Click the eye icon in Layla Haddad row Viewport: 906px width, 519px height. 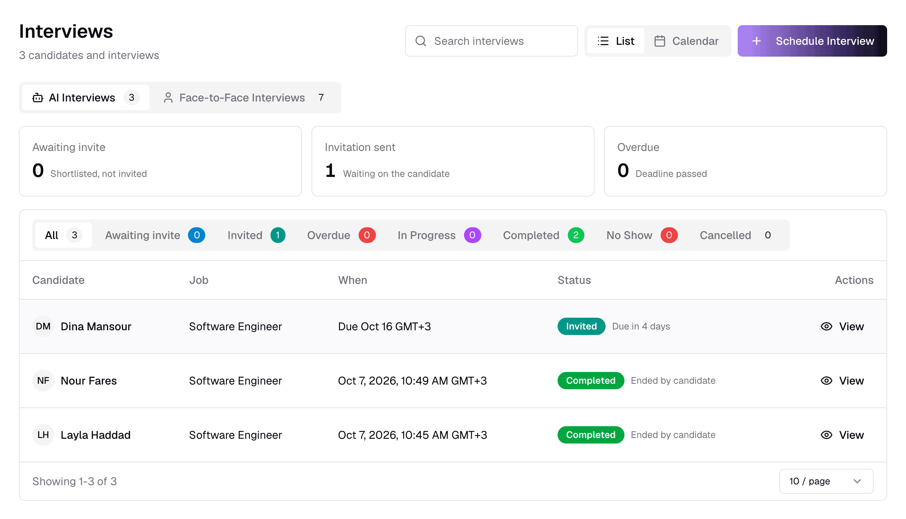coord(827,435)
